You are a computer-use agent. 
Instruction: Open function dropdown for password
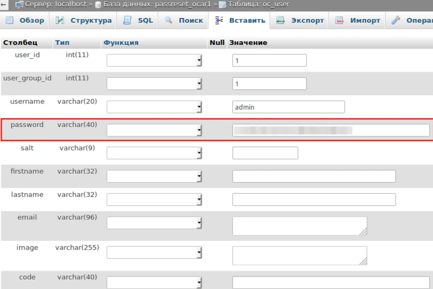(x=154, y=130)
